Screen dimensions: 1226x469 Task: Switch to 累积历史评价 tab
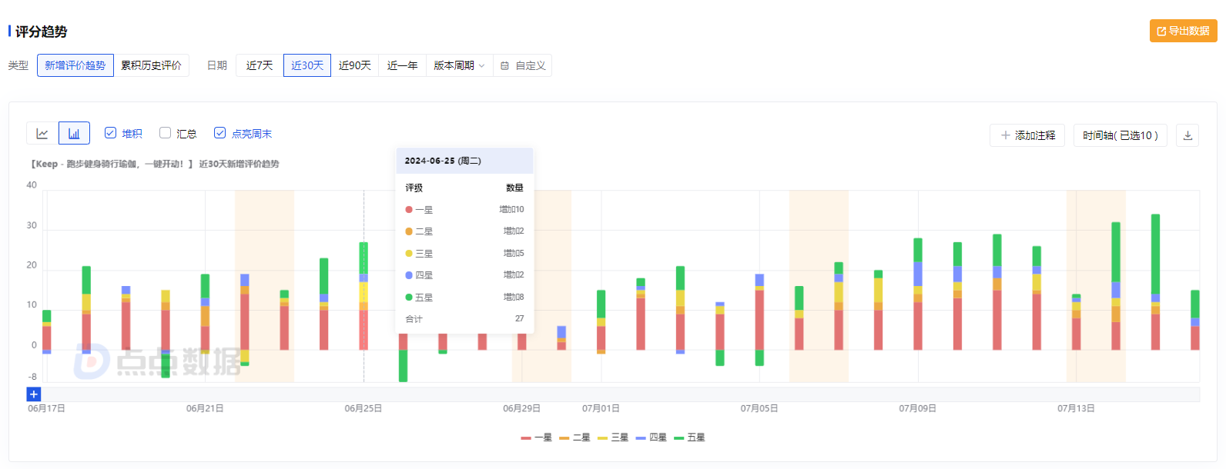click(x=151, y=66)
